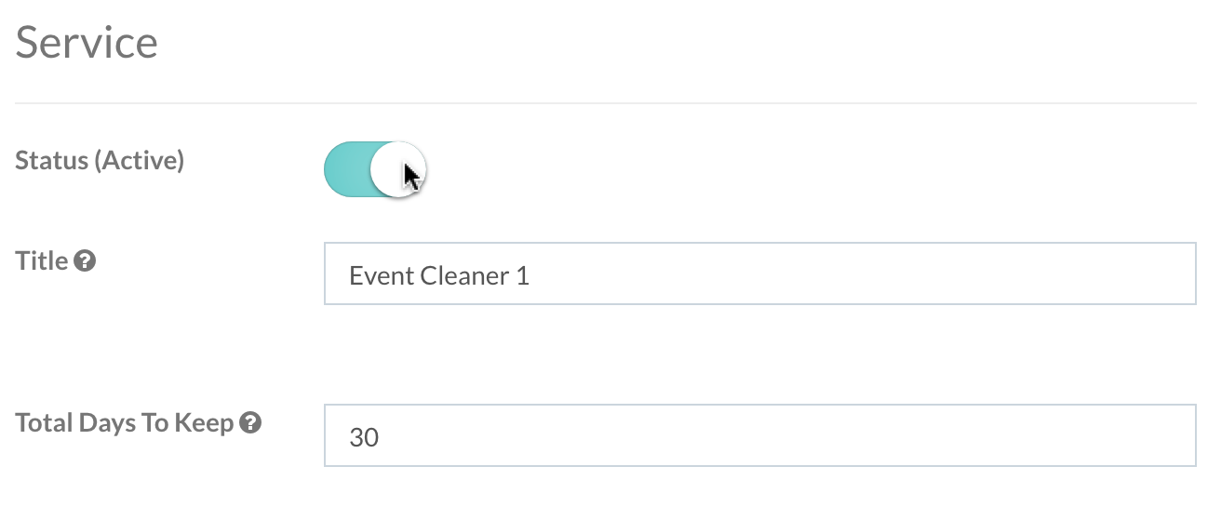Open the help icon beside Total Days To Keep
Screen dimensions: 1221x520
click(249, 423)
